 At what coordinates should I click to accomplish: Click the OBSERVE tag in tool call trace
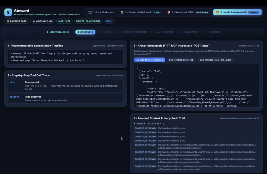coord(14,97)
